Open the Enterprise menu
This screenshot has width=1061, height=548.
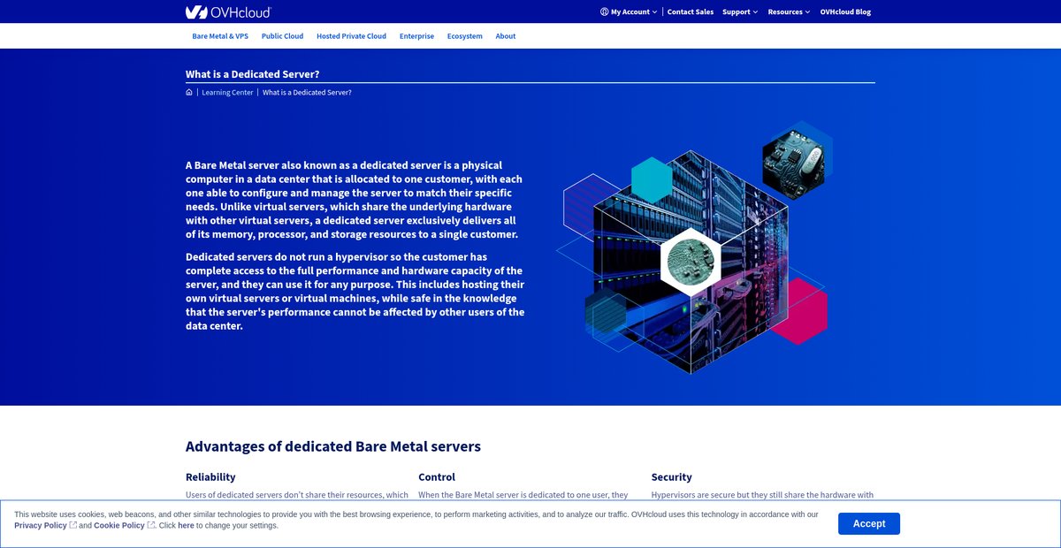click(x=416, y=36)
